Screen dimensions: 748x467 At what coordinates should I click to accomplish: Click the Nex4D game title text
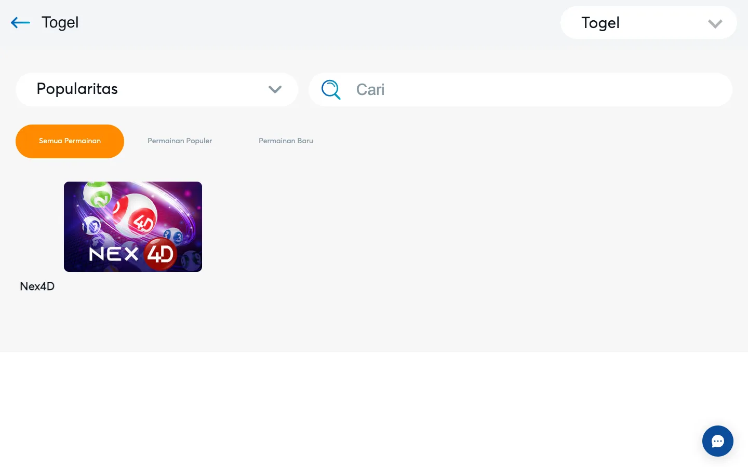(x=37, y=286)
